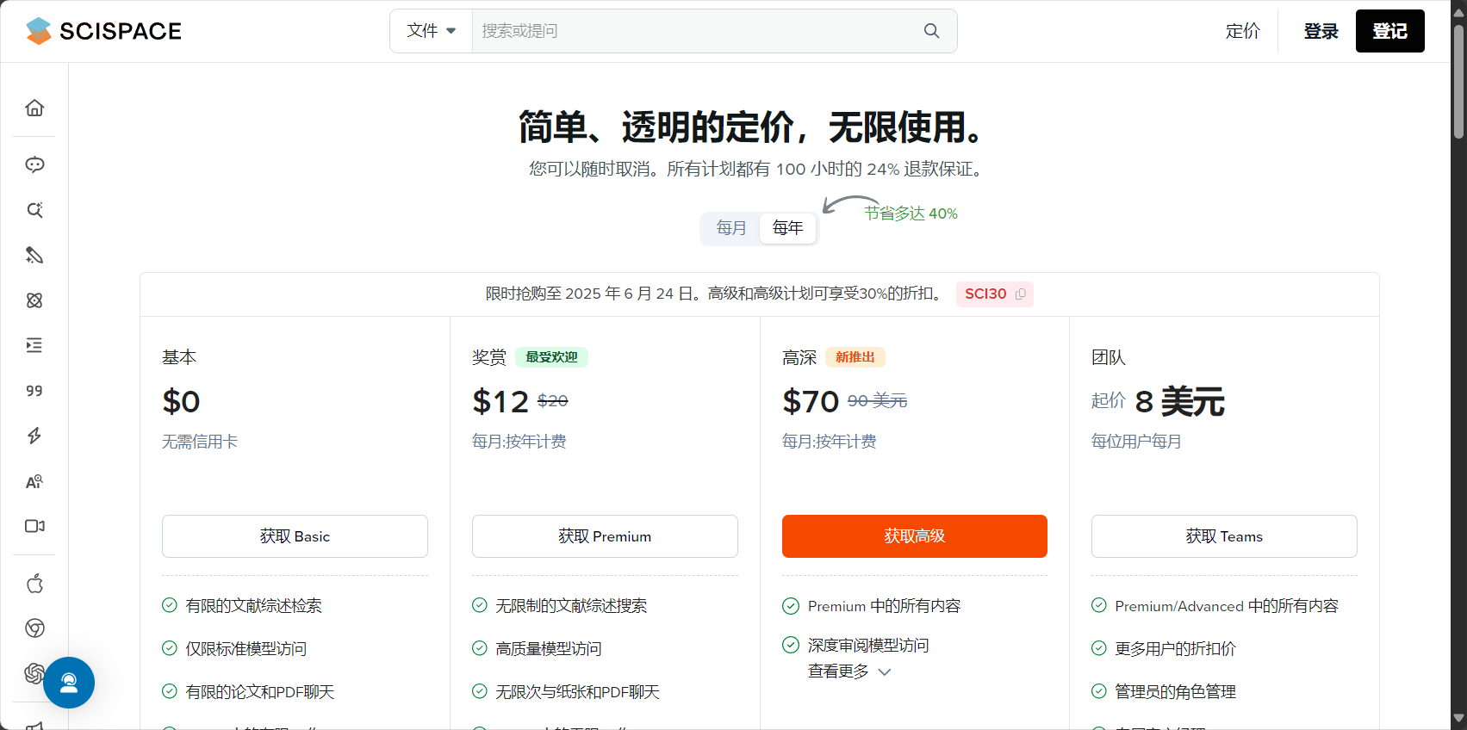Click the 节省多达 40% text
1467x730 pixels.
pyautogui.click(x=911, y=213)
